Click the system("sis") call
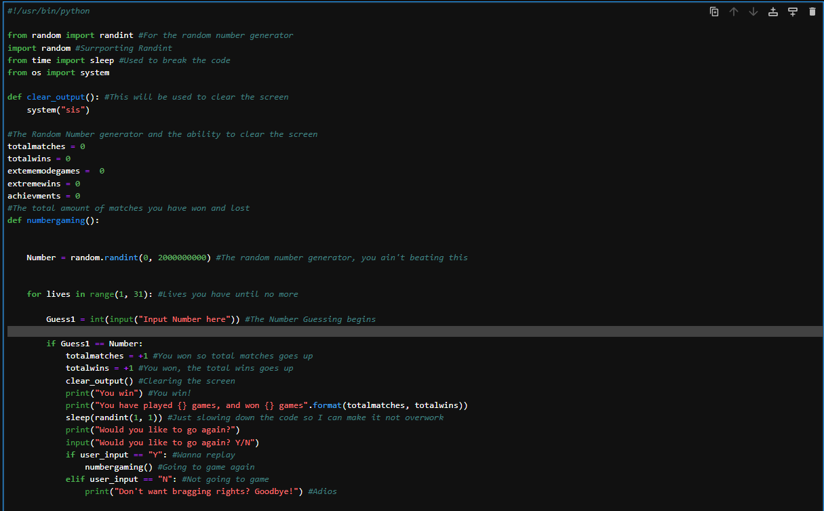The image size is (824, 511). [58, 110]
